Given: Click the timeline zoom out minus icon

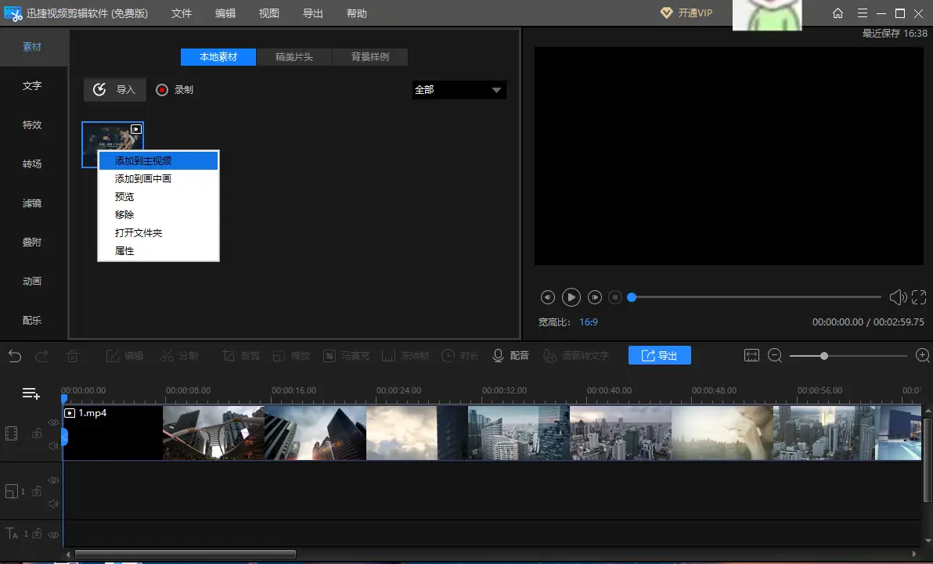Looking at the screenshot, I should 775,356.
